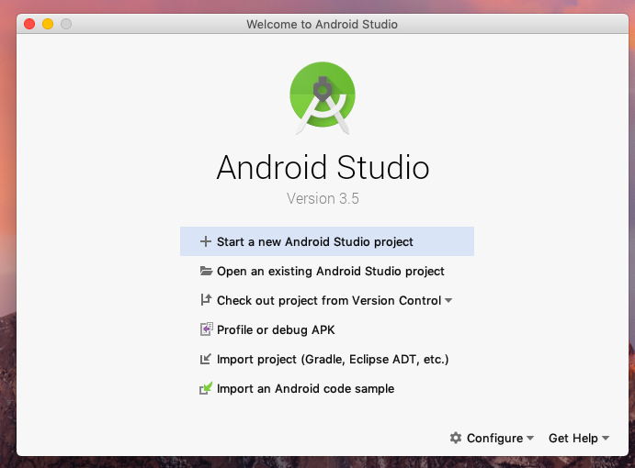Click the Welcome to Android Studio title

coord(322,24)
